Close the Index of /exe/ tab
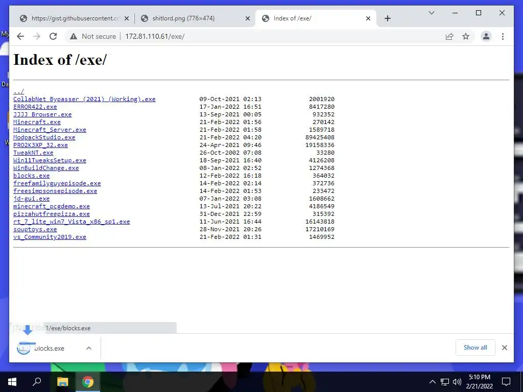 click(x=368, y=18)
